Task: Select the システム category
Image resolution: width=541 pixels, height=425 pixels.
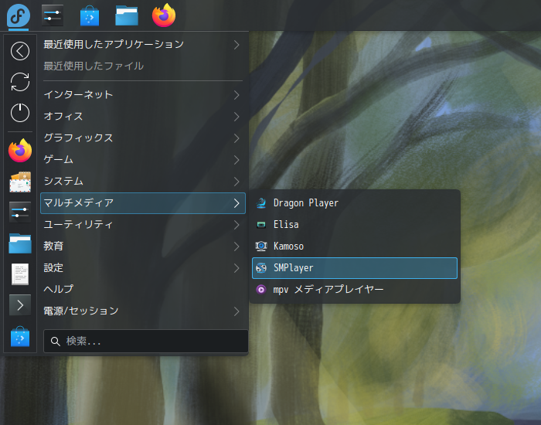Action: click(x=143, y=182)
